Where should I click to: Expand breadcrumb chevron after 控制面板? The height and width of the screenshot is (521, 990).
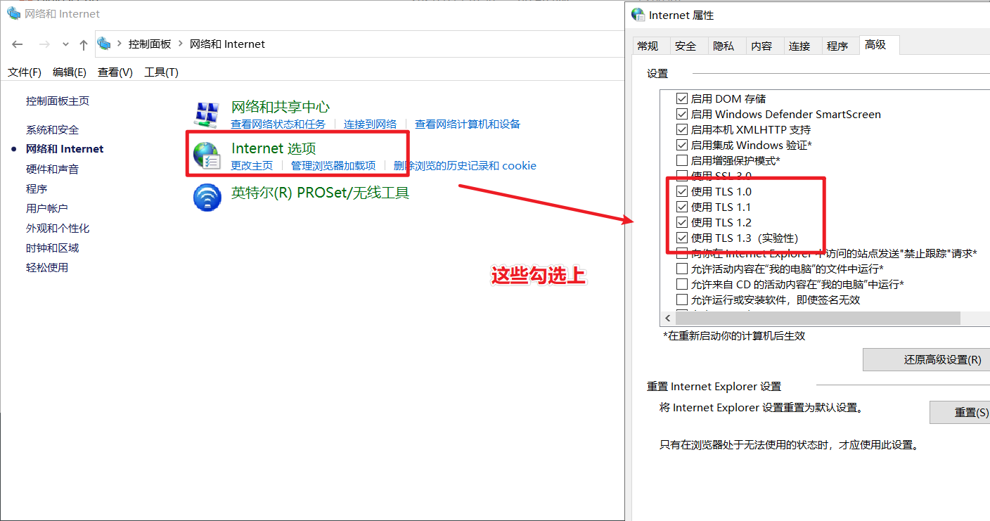click(x=181, y=44)
